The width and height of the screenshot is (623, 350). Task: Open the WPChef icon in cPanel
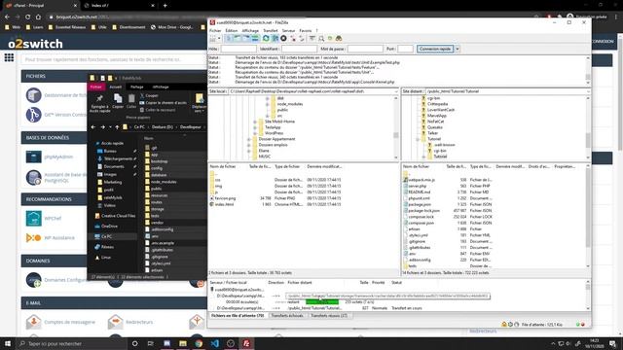34,218
